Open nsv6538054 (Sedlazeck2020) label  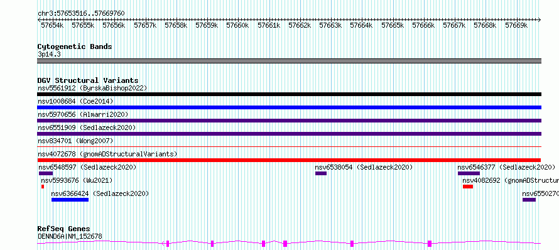[x=364, y=167]
